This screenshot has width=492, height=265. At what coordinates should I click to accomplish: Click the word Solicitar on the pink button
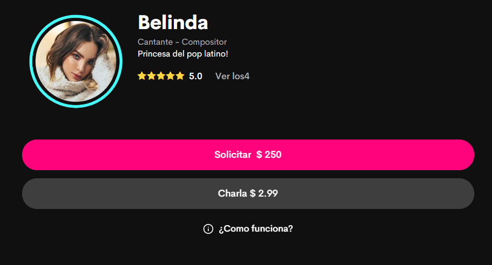(233, 155)
